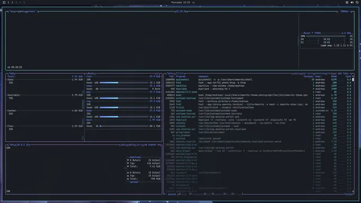The width and height of the screenshot is (361, 203).
Task: Click the update indicator icon beside the clock
Action: pos(193,2)
